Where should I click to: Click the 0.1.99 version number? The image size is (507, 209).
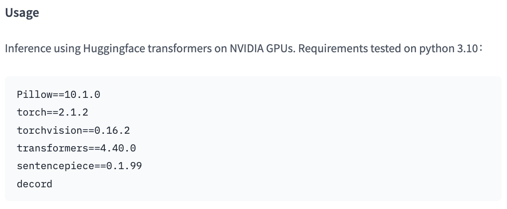tap(124, 166)
